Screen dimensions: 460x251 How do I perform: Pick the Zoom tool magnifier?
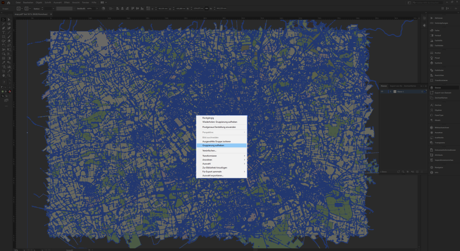(x=9, y=76)
